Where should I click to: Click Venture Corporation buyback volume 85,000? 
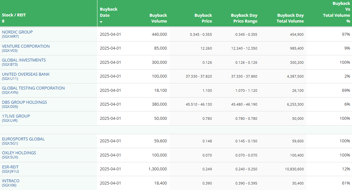point(160,48)
